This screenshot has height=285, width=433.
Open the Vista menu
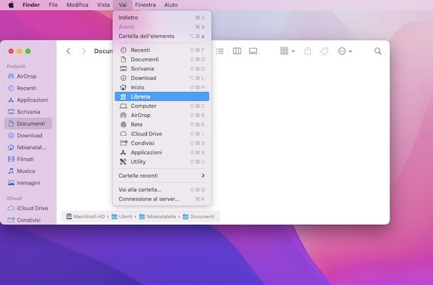103,5
